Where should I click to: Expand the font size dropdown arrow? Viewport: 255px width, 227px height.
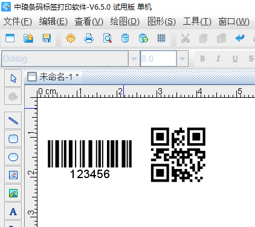(182, 59)
